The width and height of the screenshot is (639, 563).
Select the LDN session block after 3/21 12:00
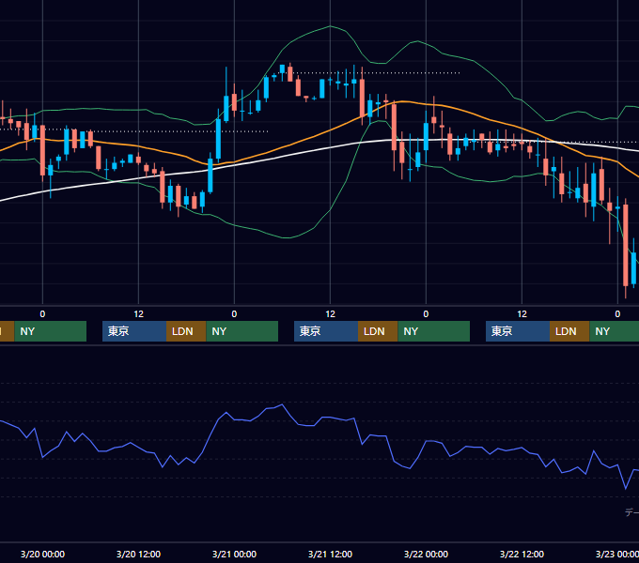[378, 331]
